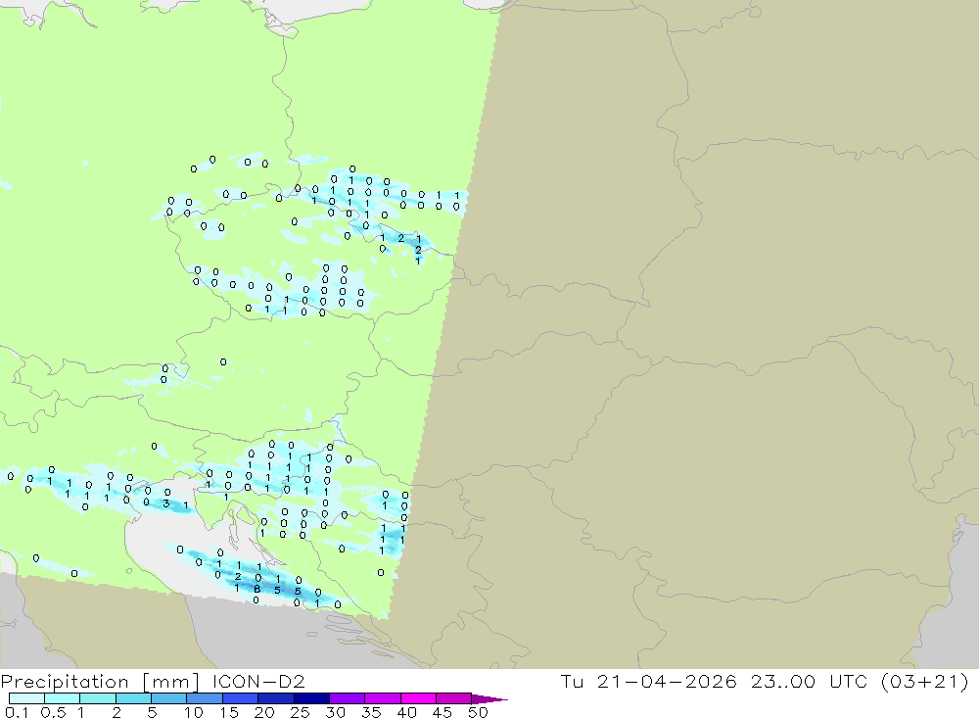Click the legend swatch between 35 and 40

383,698
